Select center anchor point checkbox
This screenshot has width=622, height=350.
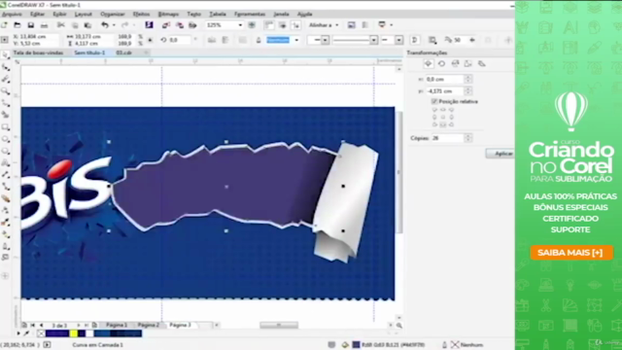[x=443, y=117]
